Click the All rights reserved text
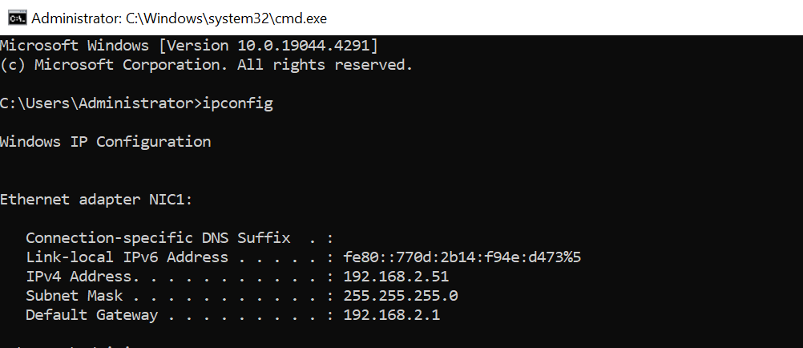803x348 pixels. tap(325, 65)
